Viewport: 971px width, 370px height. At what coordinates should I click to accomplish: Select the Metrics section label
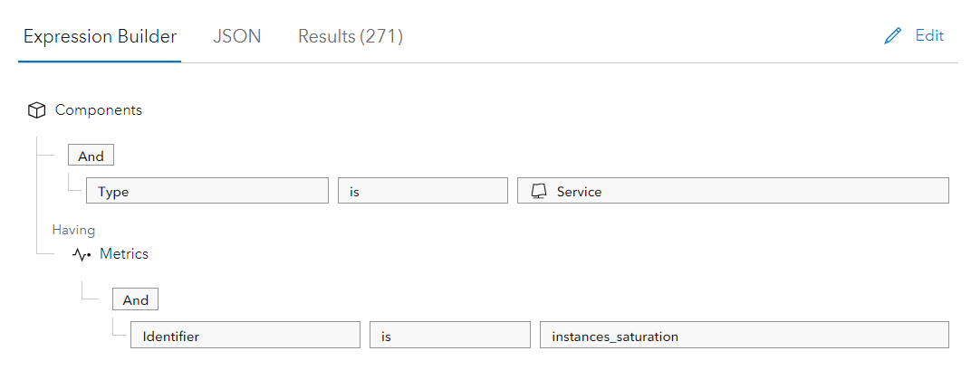[124, 254]
